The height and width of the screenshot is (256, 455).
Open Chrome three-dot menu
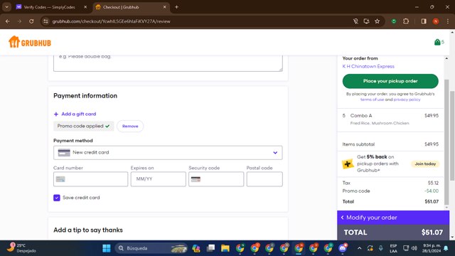447,21
